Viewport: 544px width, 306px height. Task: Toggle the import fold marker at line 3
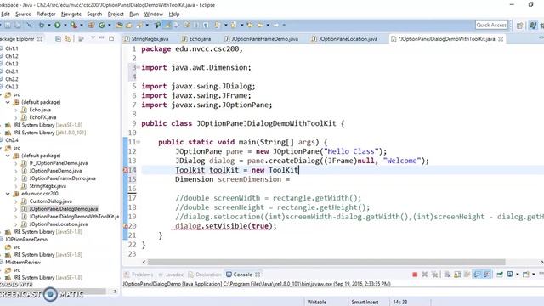[x=139, y=67]
